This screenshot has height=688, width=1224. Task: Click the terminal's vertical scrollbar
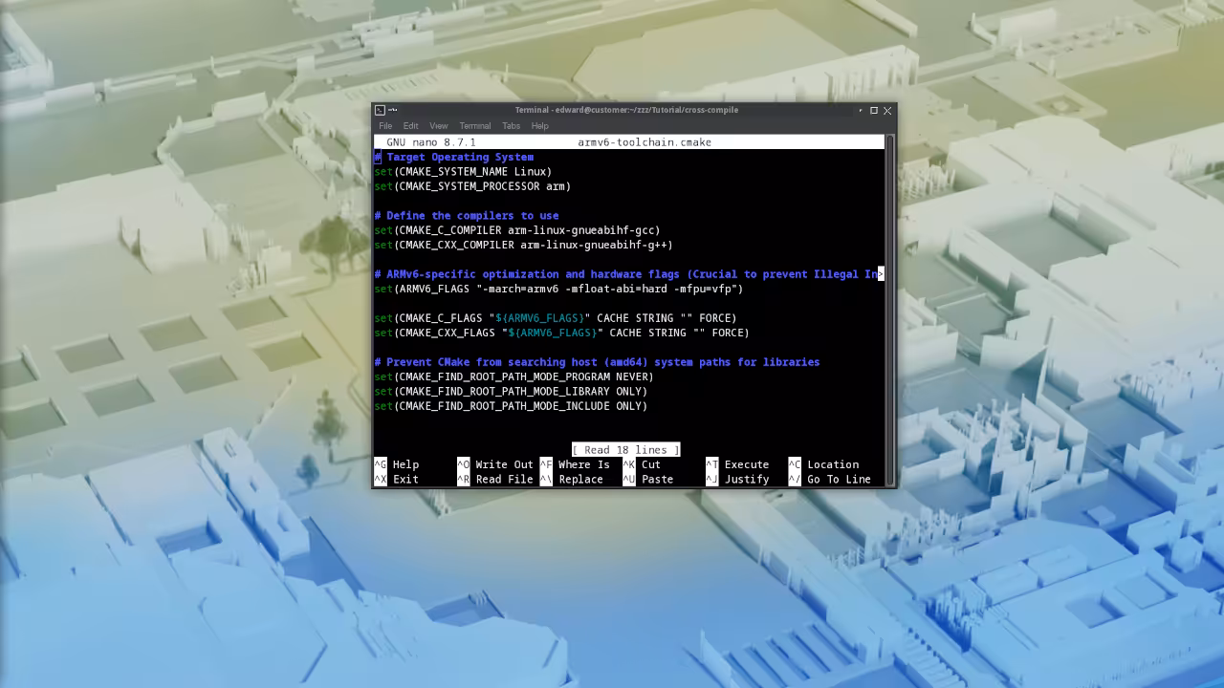coord(890,310)
